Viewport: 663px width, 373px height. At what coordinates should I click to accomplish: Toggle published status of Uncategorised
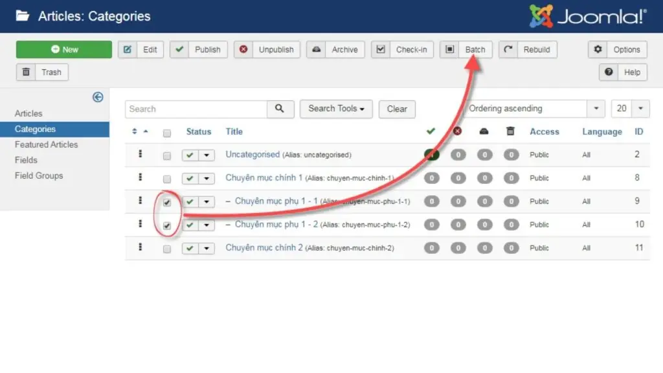[x=190, y=155]
